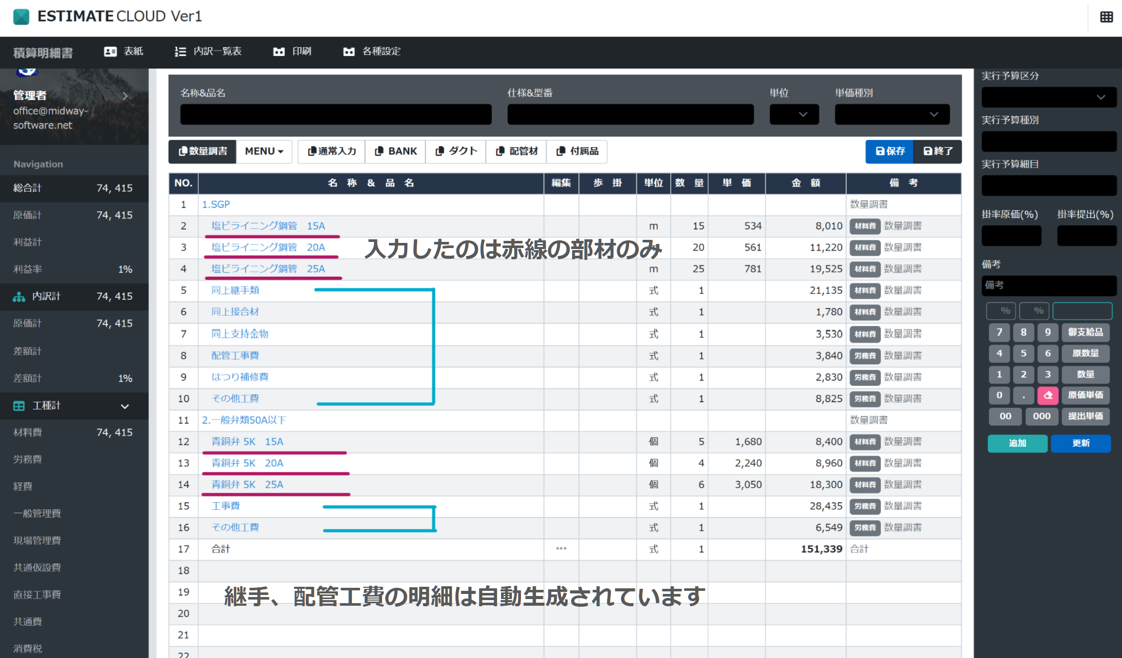Viewport: 1122px width, 658px height.
Task: Open the BANK tool panel
Action: (x=394, y=150)
